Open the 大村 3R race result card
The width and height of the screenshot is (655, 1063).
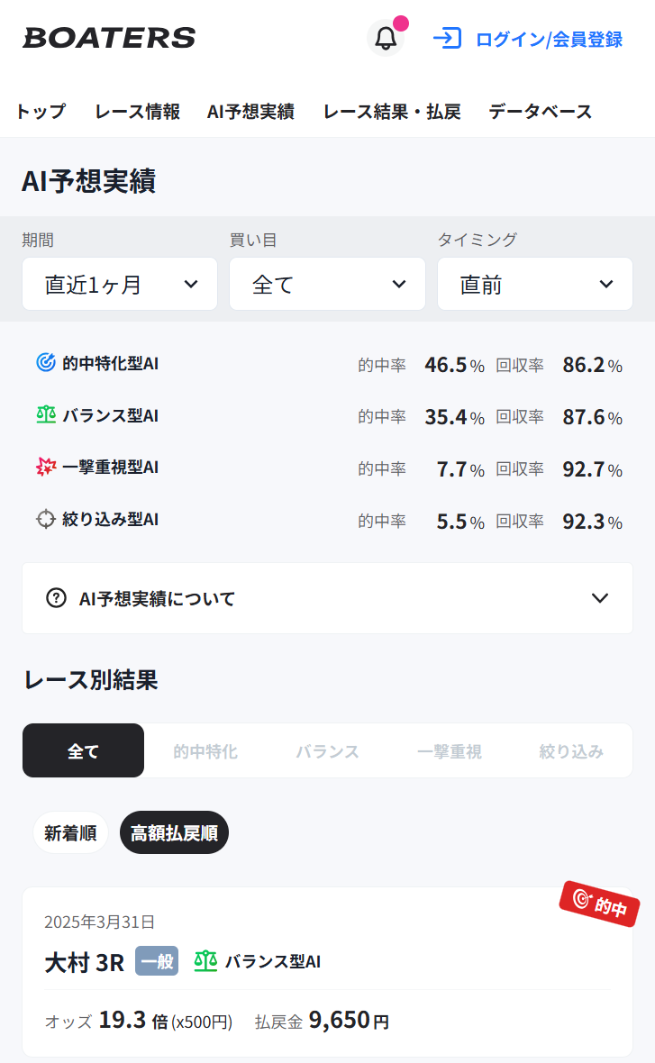pyautogui.click(x=327, y=971)
